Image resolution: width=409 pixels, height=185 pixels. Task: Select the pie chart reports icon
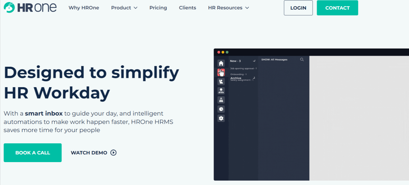point(221,109)
